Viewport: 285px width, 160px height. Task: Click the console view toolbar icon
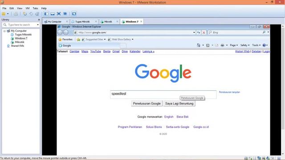[x=74, y=14]
